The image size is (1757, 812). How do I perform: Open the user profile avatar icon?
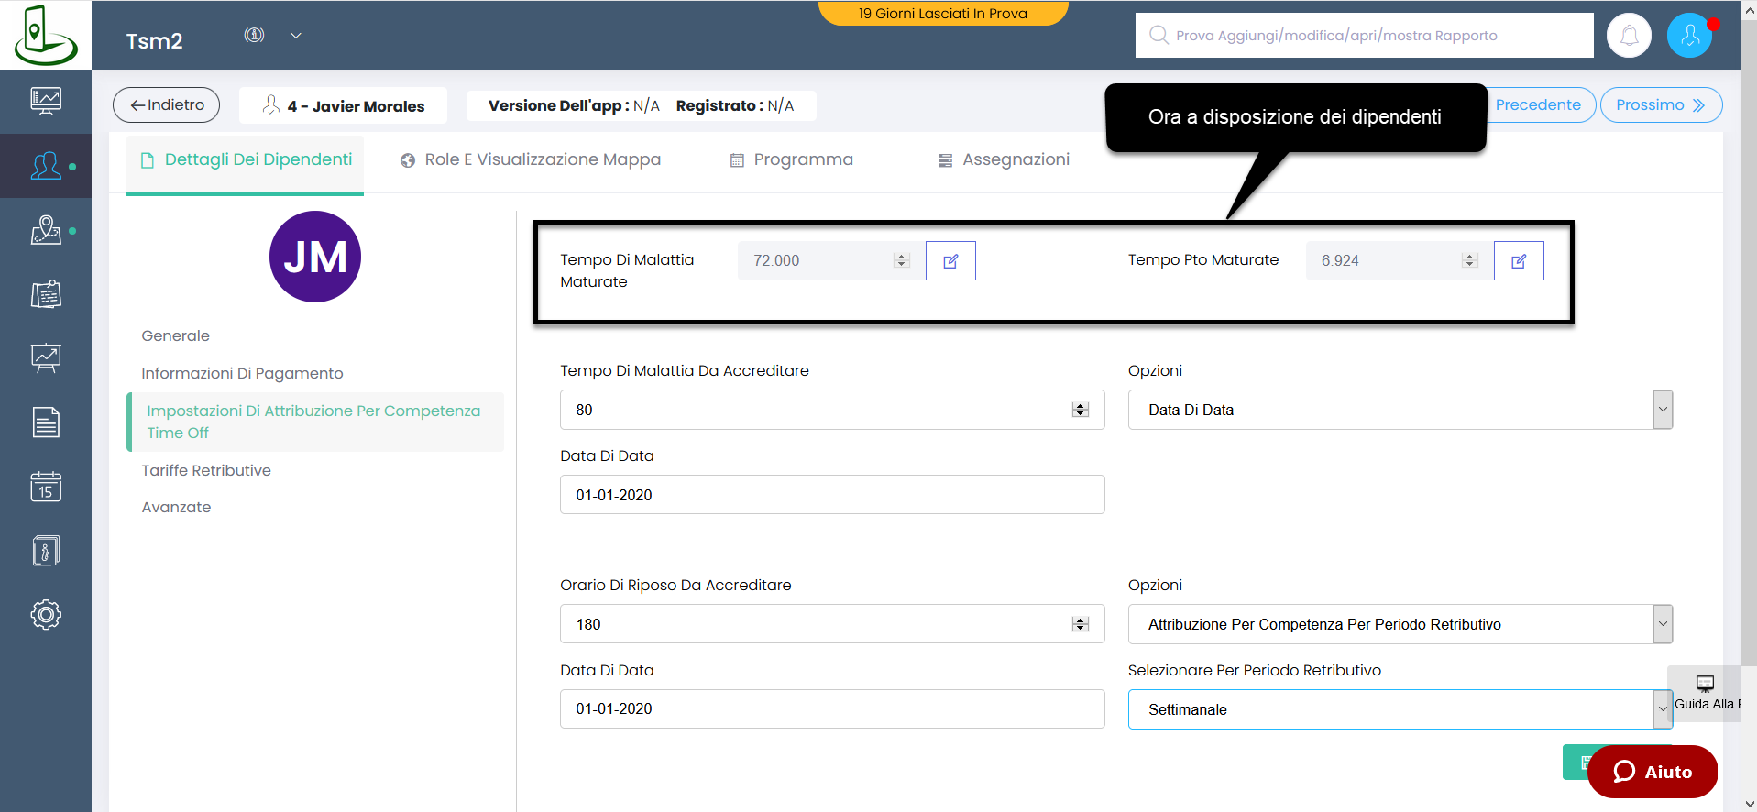pyautogui.click(x=1689, y=36)
